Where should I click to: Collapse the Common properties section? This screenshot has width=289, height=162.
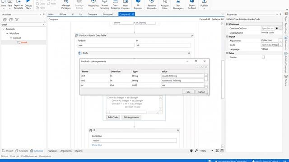(228, 24)
